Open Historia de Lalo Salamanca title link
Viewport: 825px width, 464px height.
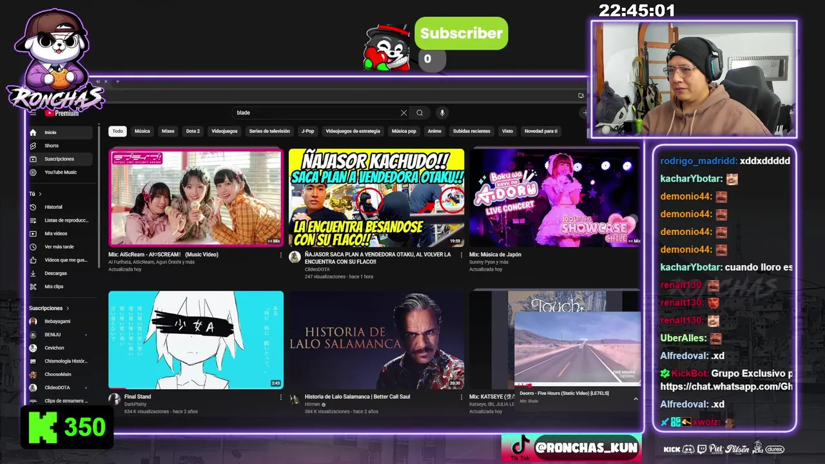357,397
